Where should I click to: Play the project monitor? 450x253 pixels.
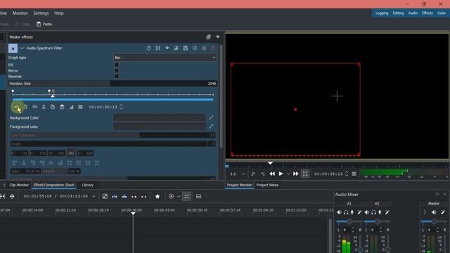pyautogui.click(x=281, y=174)
